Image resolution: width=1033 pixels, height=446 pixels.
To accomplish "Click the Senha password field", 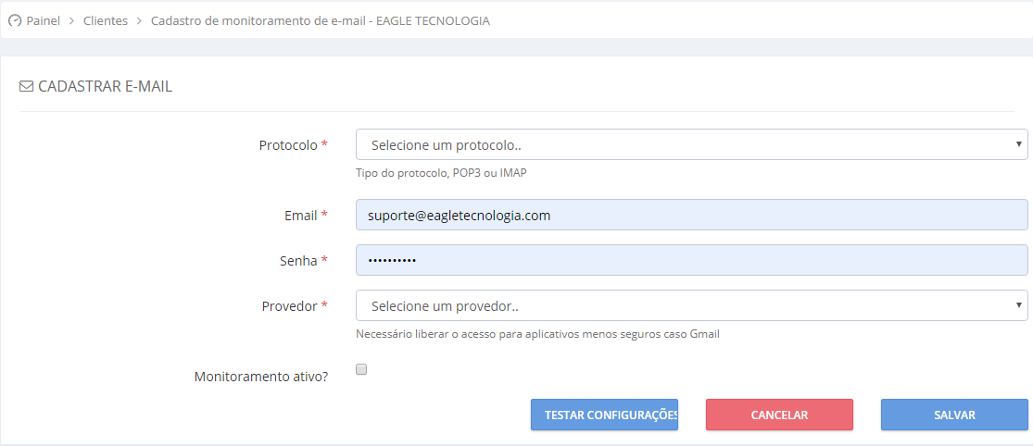I will [692, 261].
